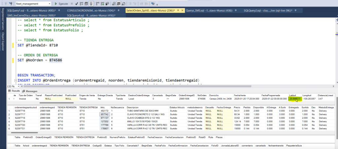This screenshot has height=149, width=338.
Task: Toggle Include Actual Execution Plan
Action: [x=97, y=4]
